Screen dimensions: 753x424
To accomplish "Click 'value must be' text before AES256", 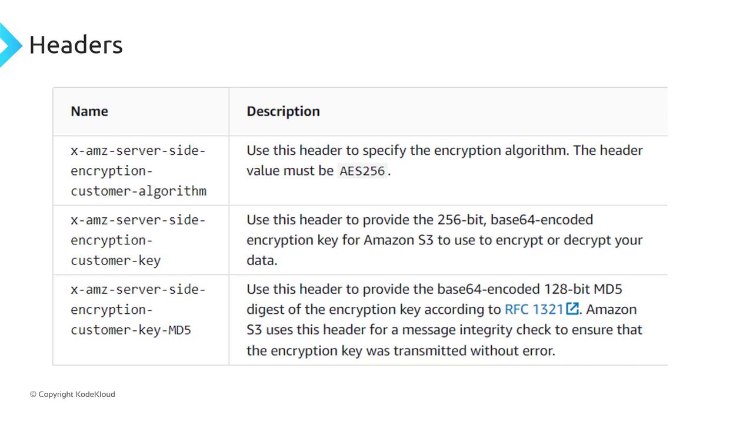I will click(290, 171).
